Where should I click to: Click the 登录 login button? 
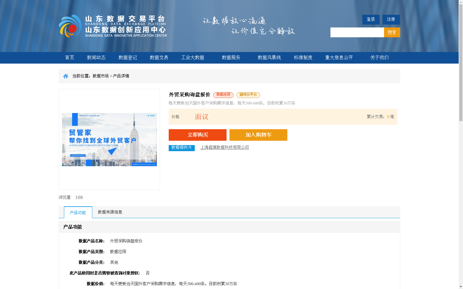point(371,20)
